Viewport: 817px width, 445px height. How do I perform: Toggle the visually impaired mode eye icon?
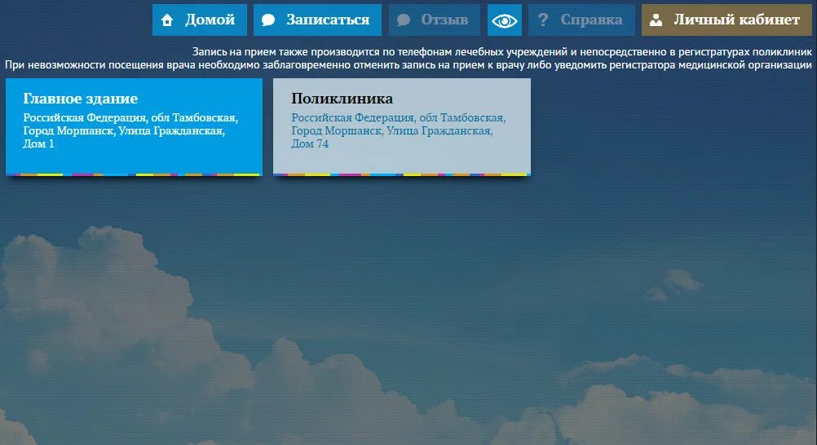(x=505, y=20)
